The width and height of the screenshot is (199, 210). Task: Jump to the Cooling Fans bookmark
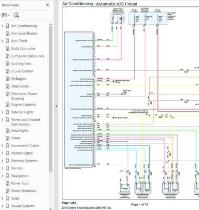coord(21,64)
